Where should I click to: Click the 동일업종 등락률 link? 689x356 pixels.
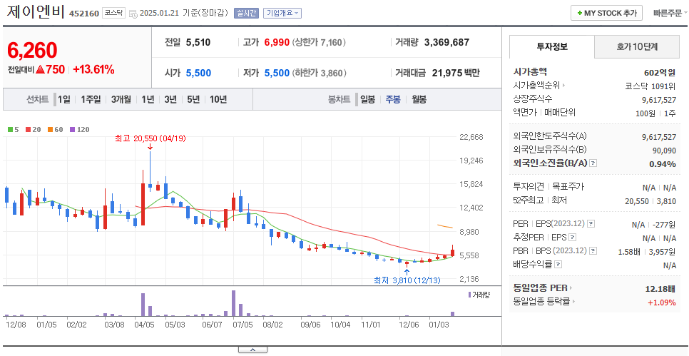pyautogui.click(x=541, y=302)
